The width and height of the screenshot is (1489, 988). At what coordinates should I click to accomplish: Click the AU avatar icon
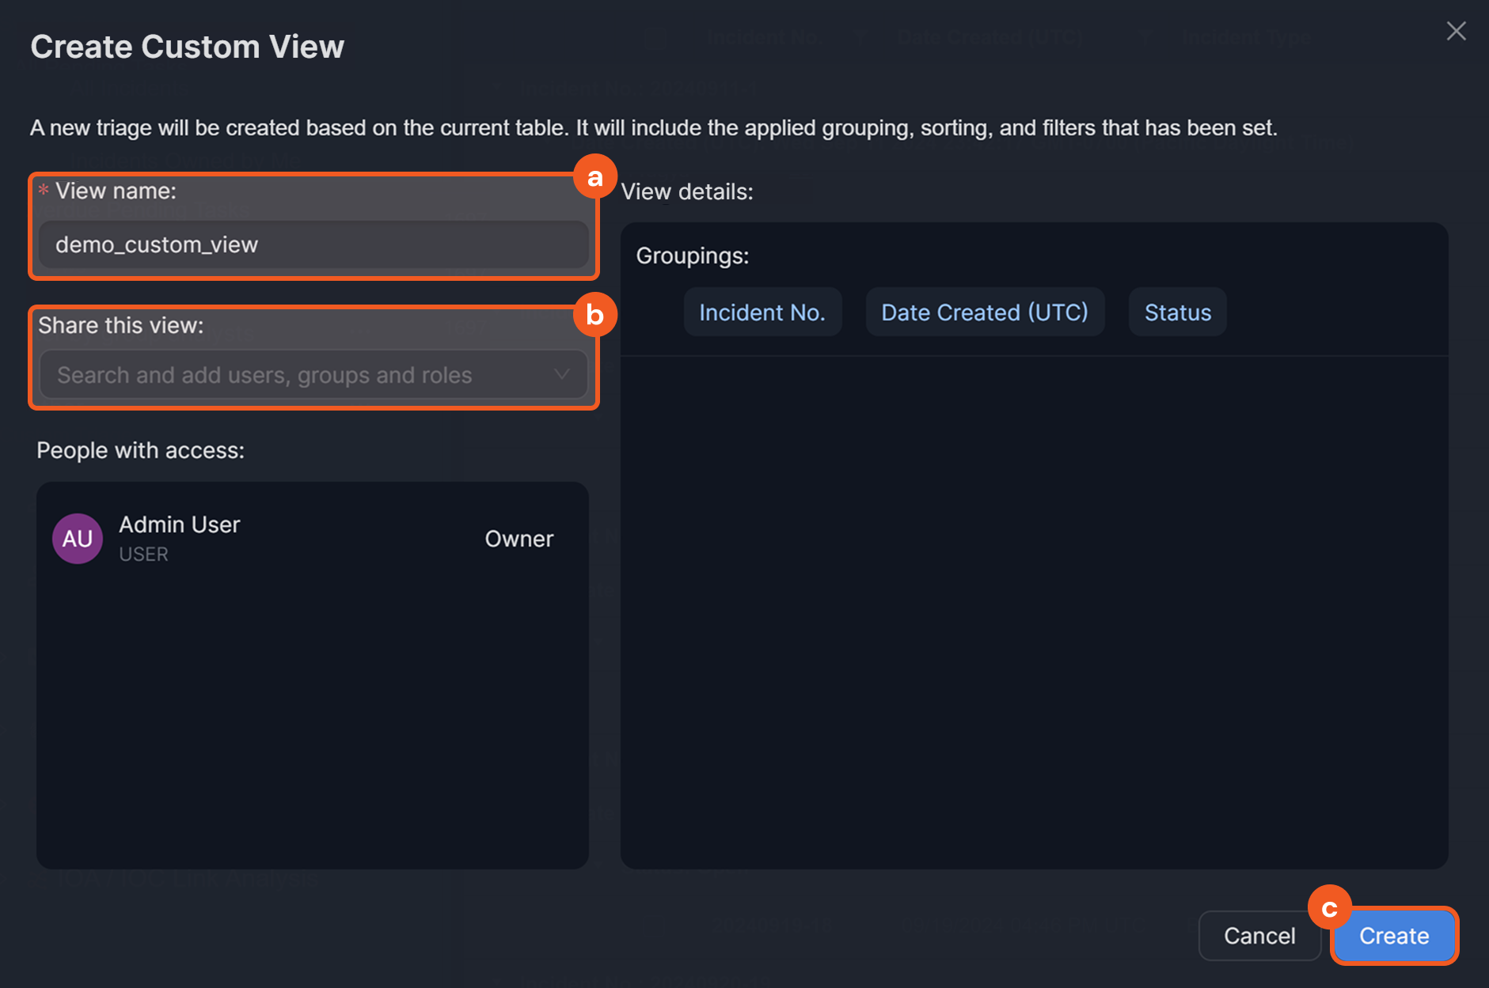[78, 539]
